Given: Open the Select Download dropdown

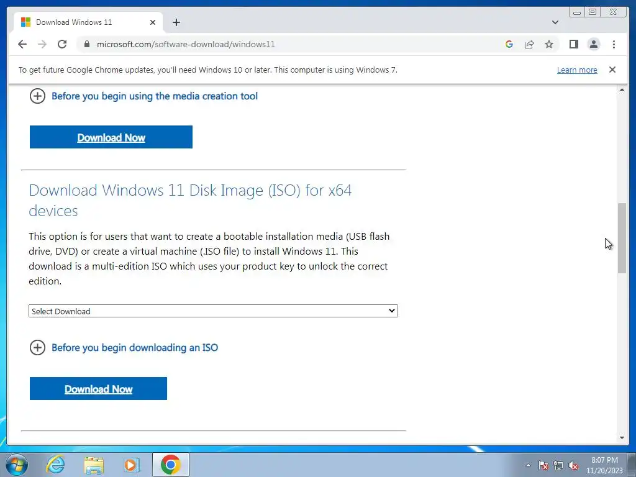Looking at the screenshot, I should click(213, 311).
